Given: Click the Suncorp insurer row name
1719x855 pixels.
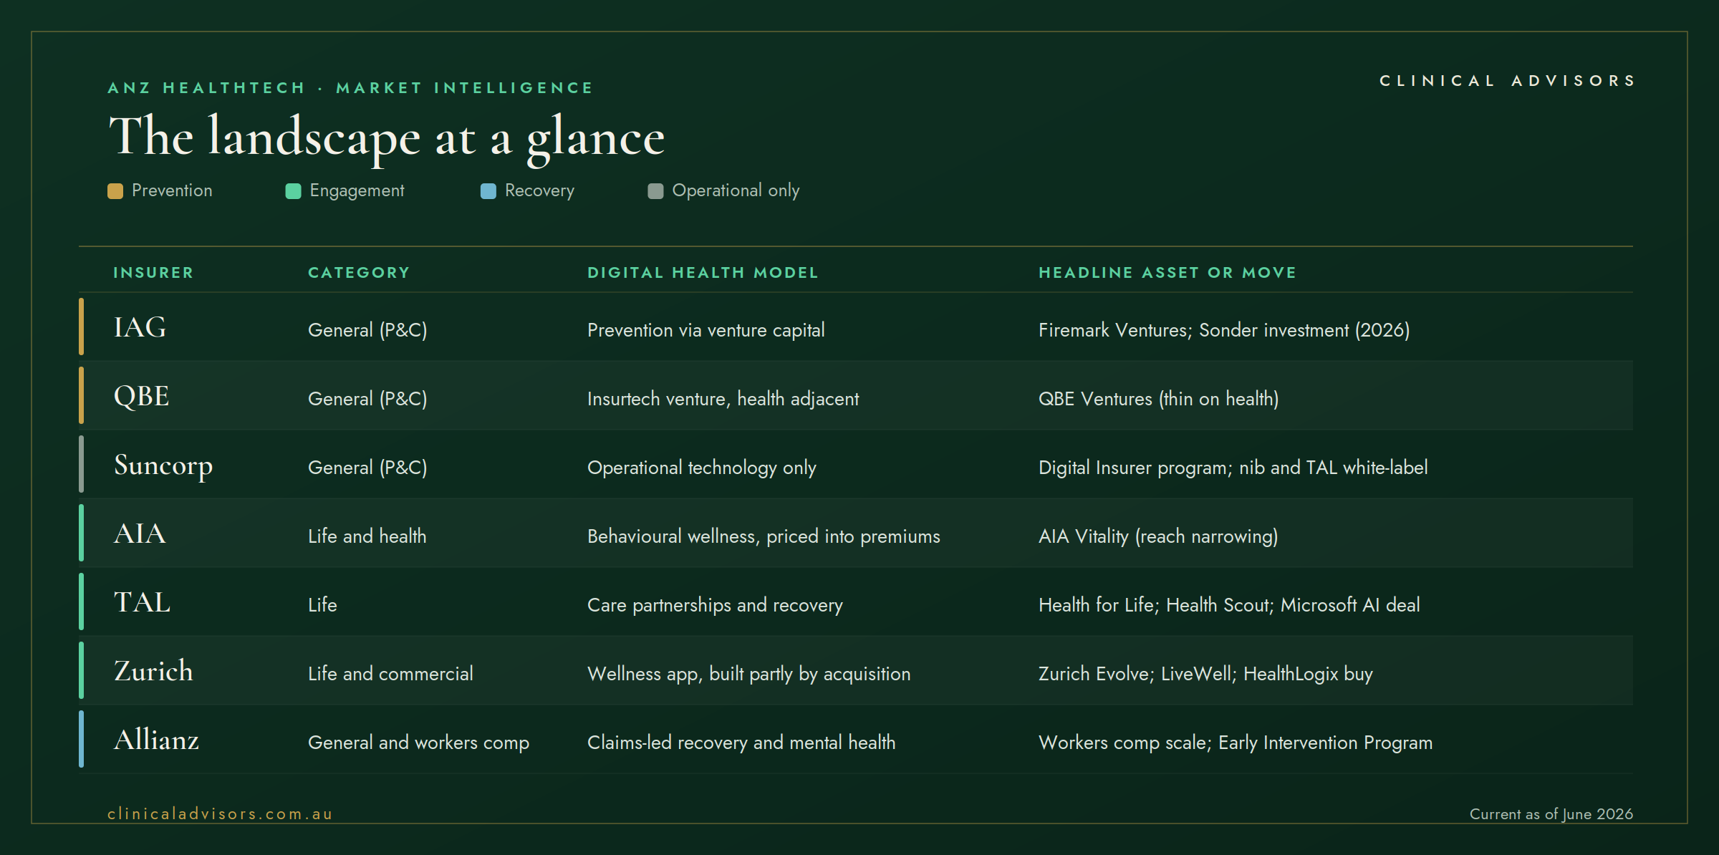Looking at the screenshot, I should pyautogui.click(x=163, y=466).
